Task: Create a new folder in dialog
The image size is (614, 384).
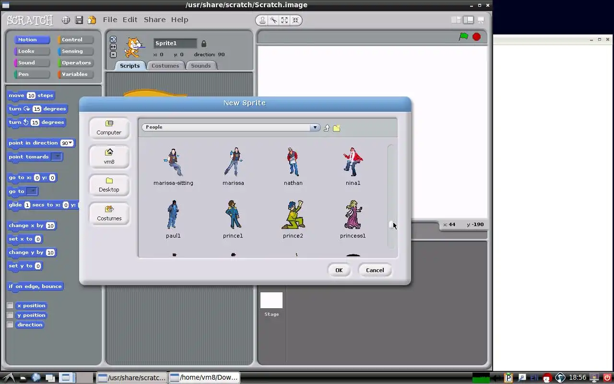Action: (336, 128)
